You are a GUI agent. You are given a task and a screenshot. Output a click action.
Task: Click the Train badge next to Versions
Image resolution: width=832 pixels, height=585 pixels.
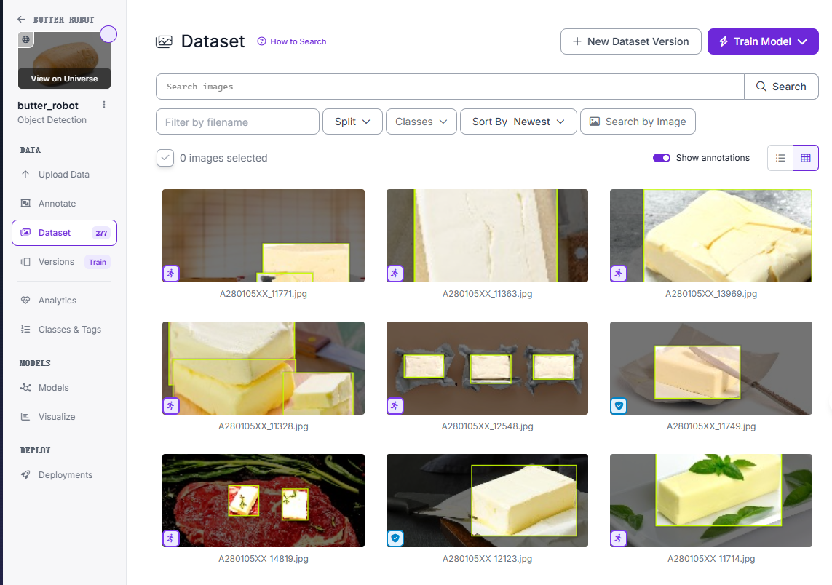[98, 262]
